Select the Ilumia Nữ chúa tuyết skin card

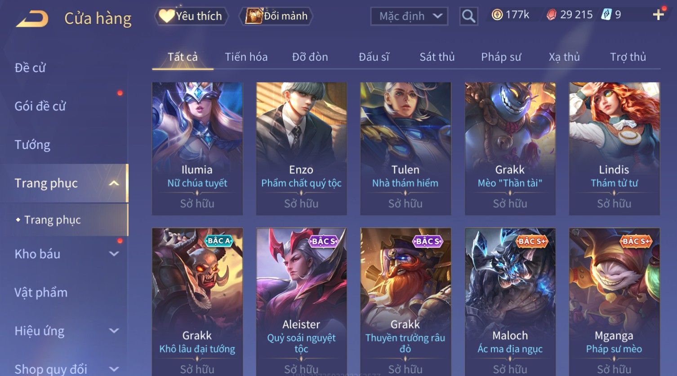(x=197, y=149)
